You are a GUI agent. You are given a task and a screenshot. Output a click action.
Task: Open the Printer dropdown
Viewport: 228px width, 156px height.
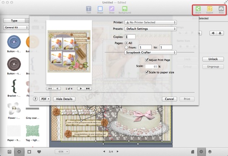150,22
